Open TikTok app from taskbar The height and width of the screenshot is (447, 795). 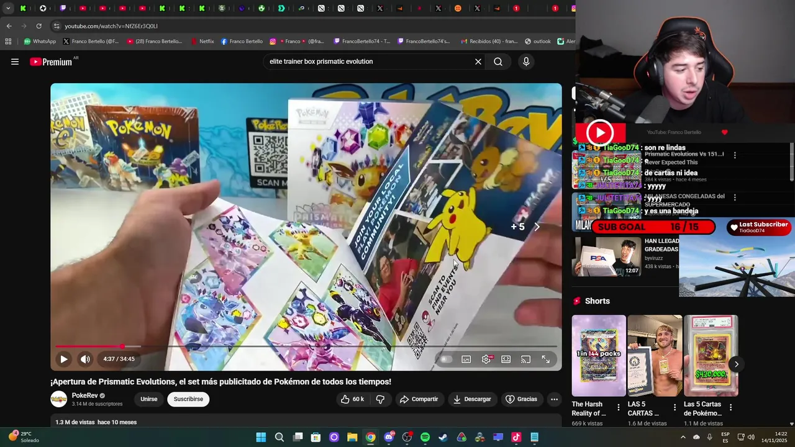pyautogui.click(x=516, y=437)
